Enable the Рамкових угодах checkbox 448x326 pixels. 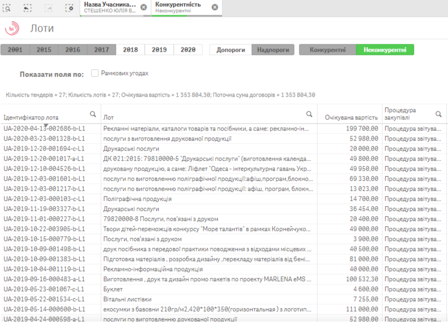95,73
